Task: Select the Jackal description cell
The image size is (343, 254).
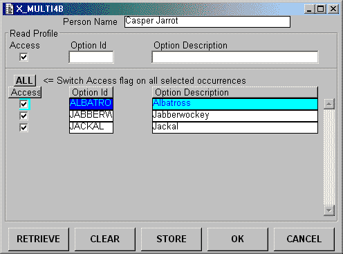Action: tap(235, 127)
